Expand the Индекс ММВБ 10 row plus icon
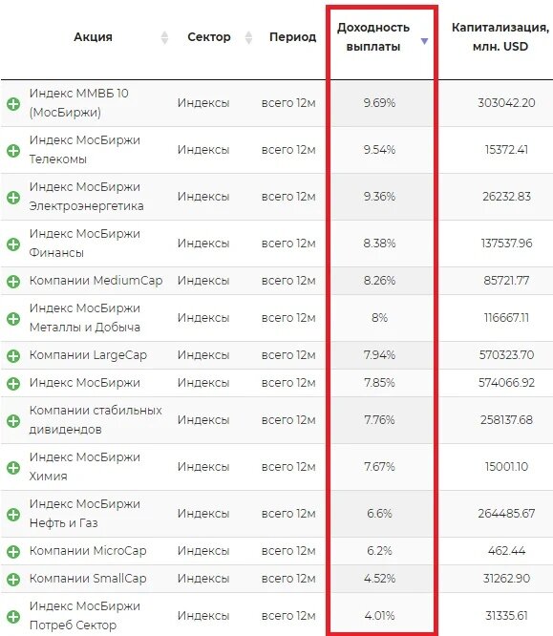The width and height of the screenshot is (553, 636). 13,104
